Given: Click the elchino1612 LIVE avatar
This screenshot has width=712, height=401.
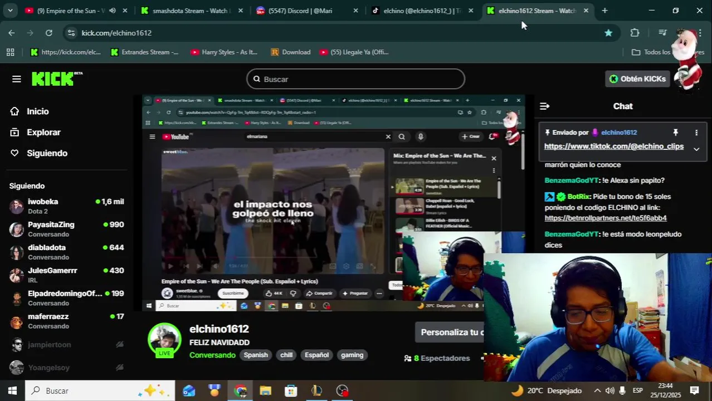Looking at the screenshot, I should (164, 339).
